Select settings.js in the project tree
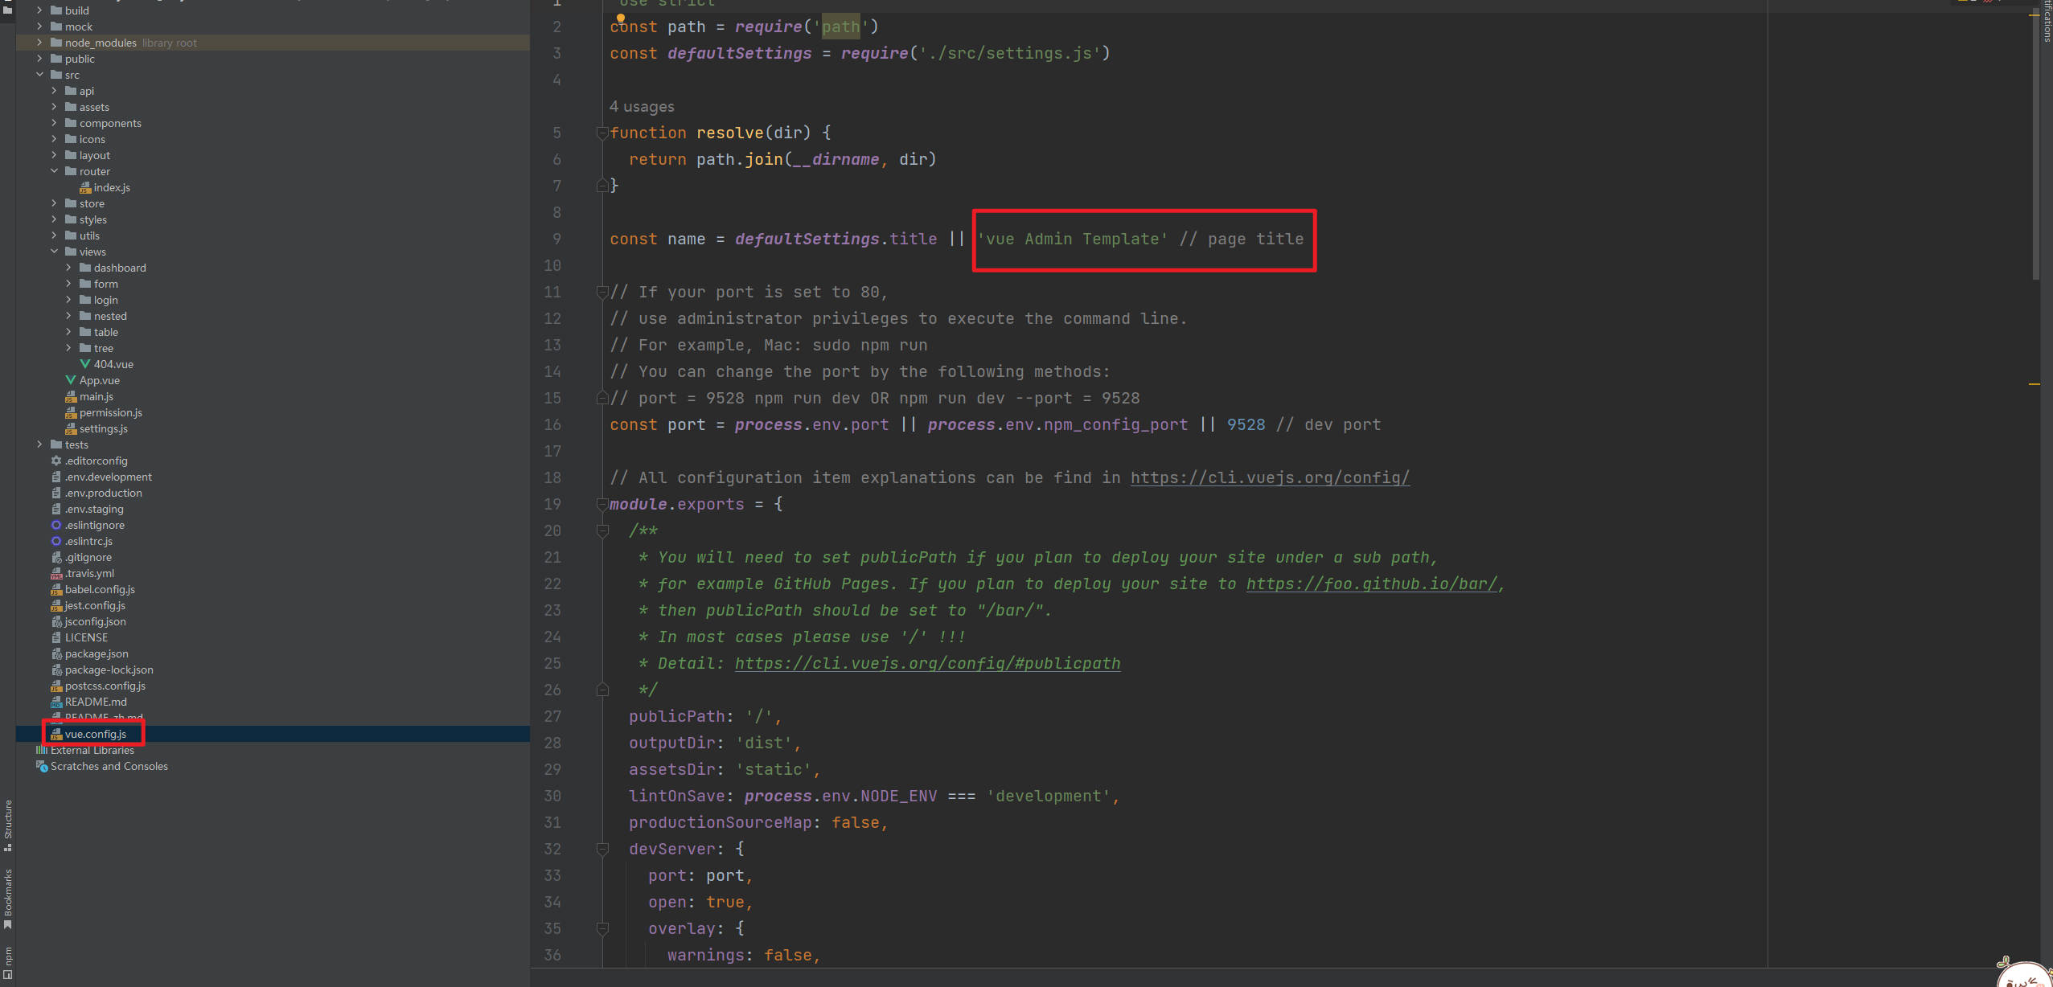Image resolution: width=2053 pixels, height=987 pixels. click(103, 428)
